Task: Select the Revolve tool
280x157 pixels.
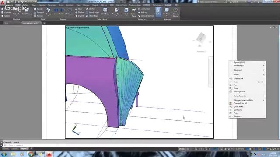Action: click(x=38, y=16)
